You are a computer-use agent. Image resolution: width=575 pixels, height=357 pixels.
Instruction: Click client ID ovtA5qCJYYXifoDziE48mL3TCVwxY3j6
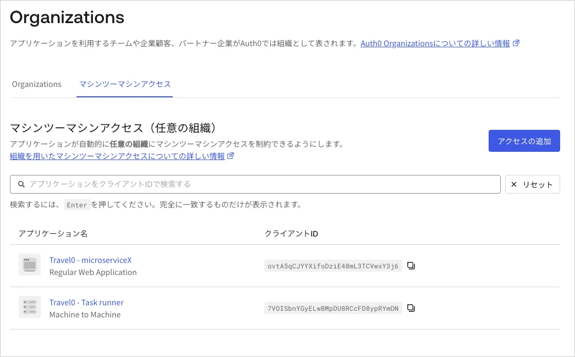333,266
